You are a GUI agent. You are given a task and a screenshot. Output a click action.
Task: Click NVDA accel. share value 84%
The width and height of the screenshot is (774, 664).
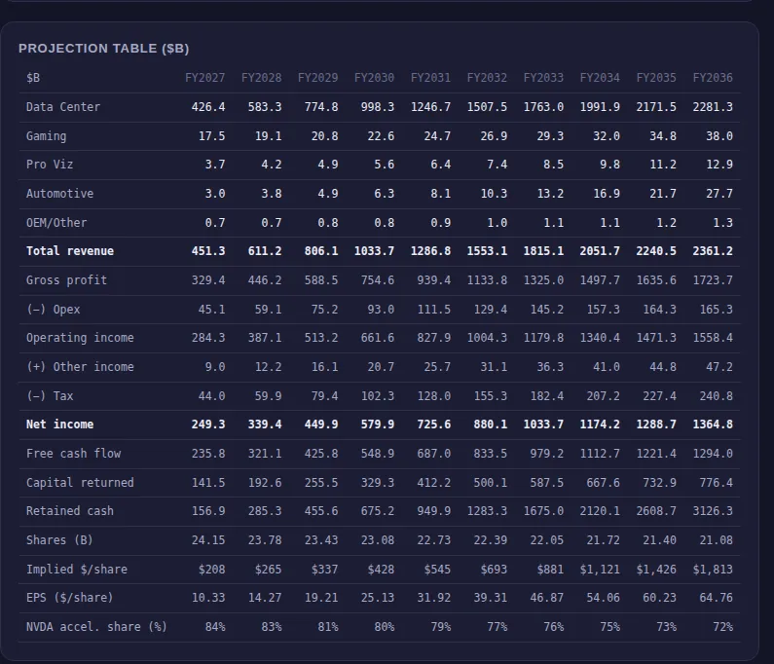click(x=215, y=627)
